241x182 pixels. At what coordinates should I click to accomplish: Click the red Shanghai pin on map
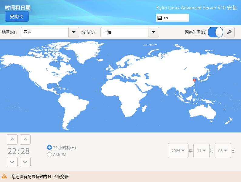click(195, 80)
